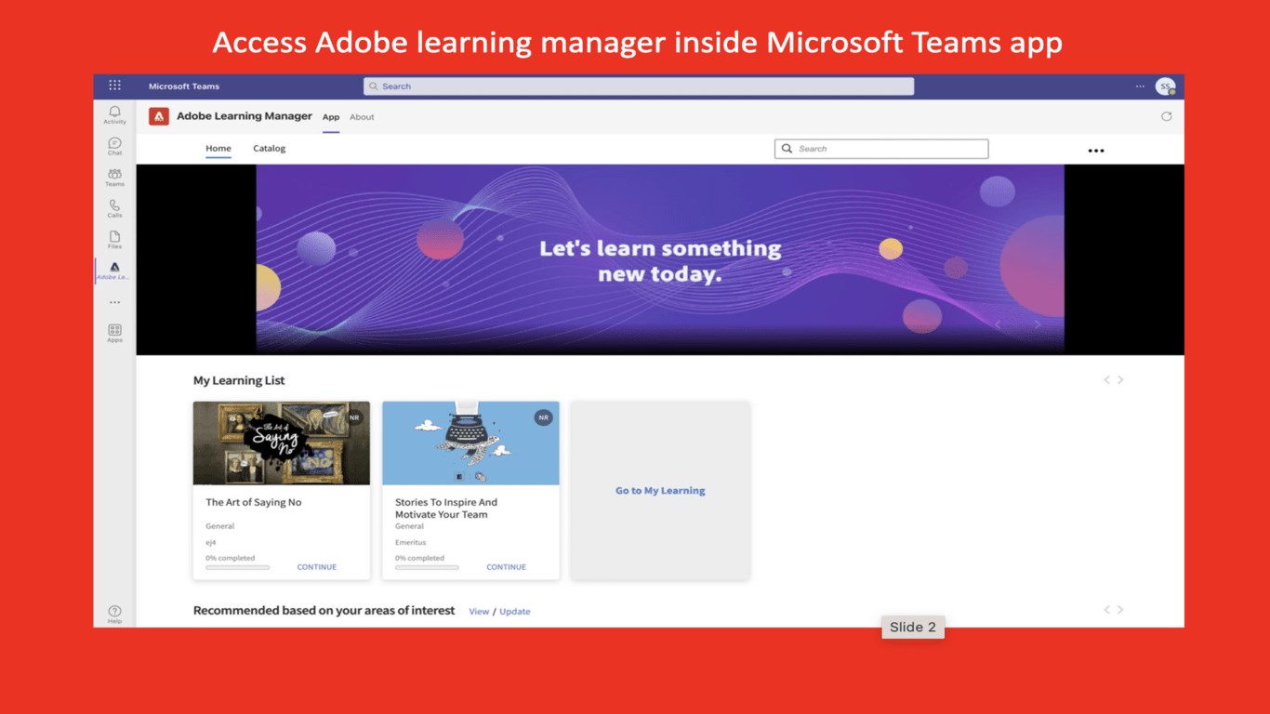The image size is (1270, 714).
Task: Continue Stories To Inspire And Motivate course
Action: pos(506,567)
